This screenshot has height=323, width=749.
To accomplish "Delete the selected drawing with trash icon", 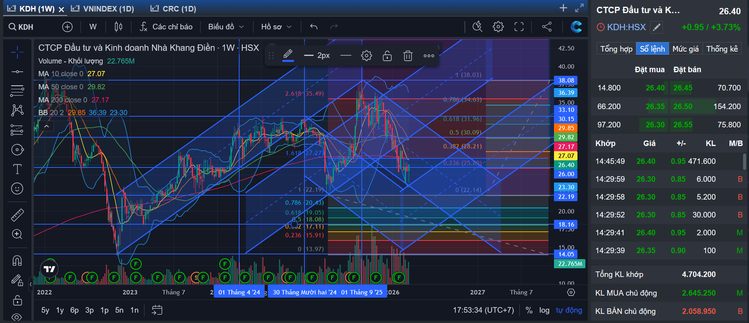I will pyautogui.click(x=408, y=56).
